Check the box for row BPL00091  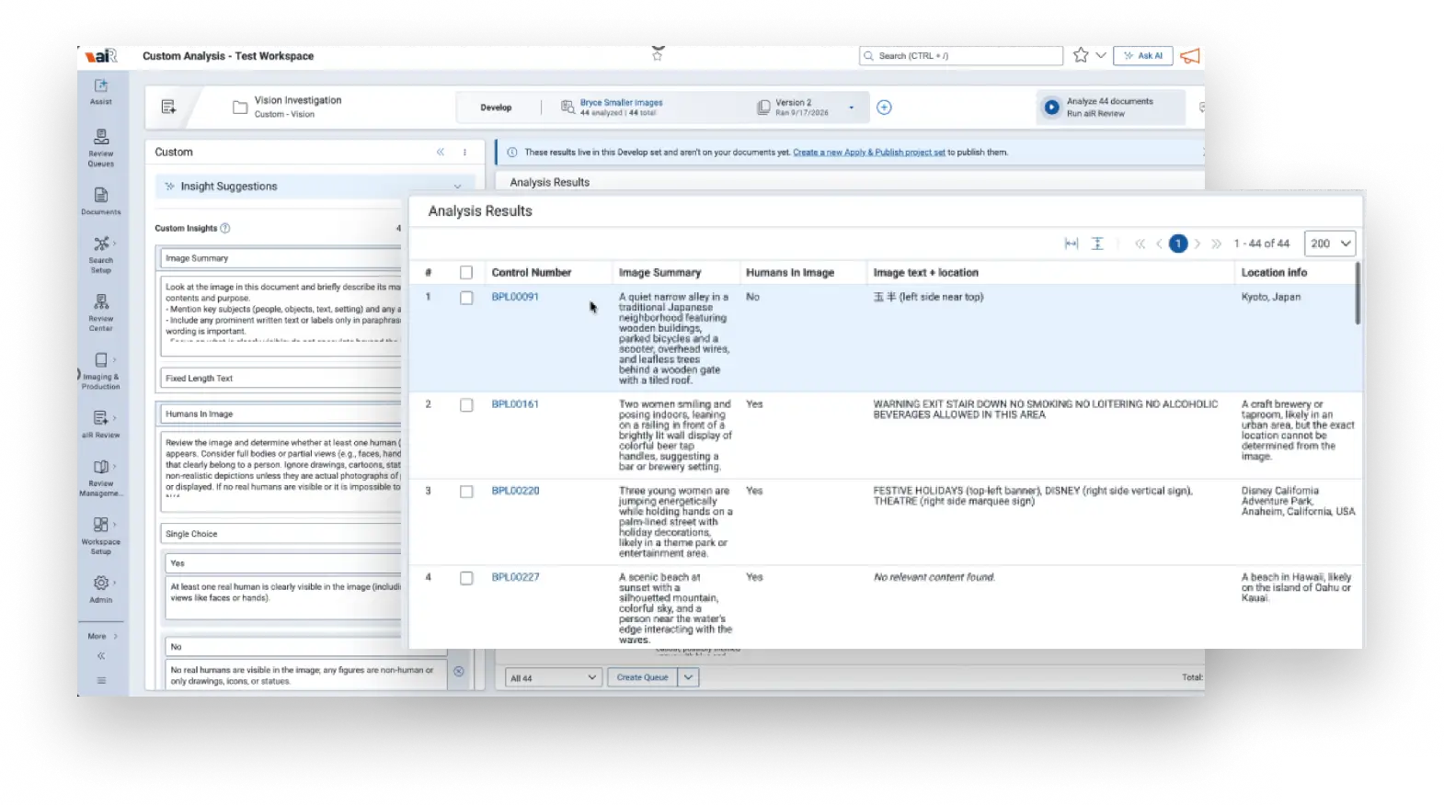[466, 298]
